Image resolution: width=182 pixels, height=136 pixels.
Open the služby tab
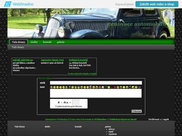coord(34,42)
